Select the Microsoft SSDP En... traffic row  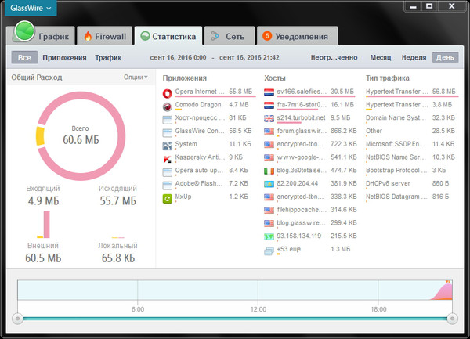411,144
